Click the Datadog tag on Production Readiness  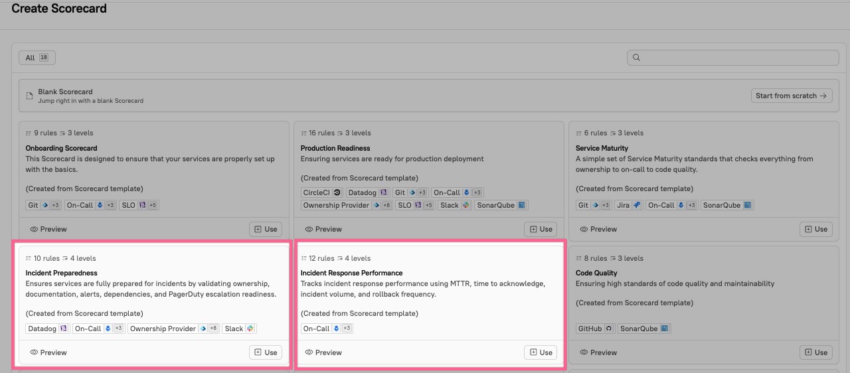point(367,192)
